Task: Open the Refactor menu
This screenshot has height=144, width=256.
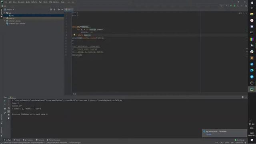Action: (x=34, y=2)
